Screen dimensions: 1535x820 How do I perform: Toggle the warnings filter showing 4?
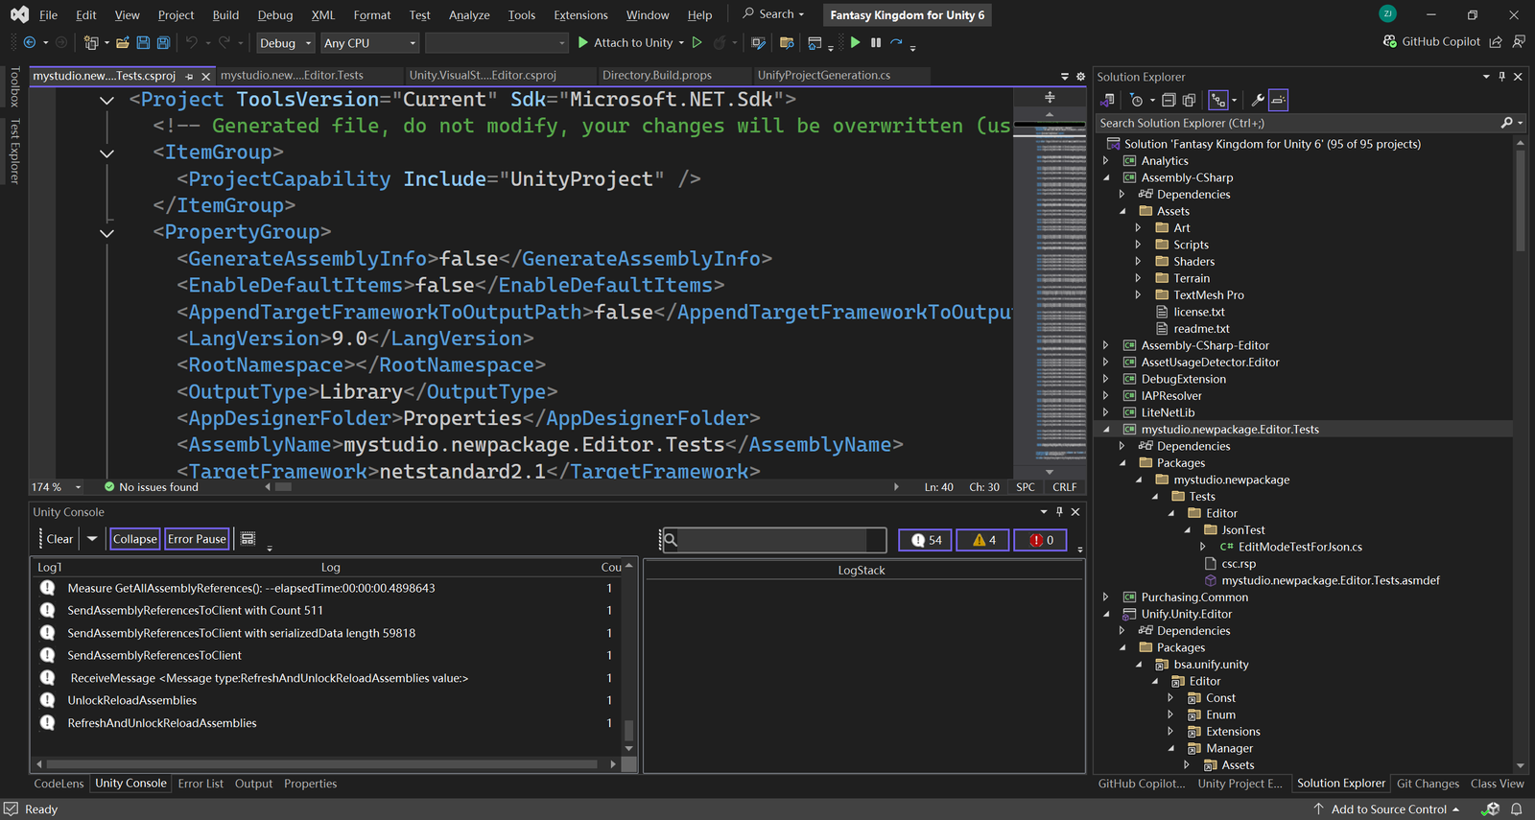pyautogui.click(x=983, y=540)
